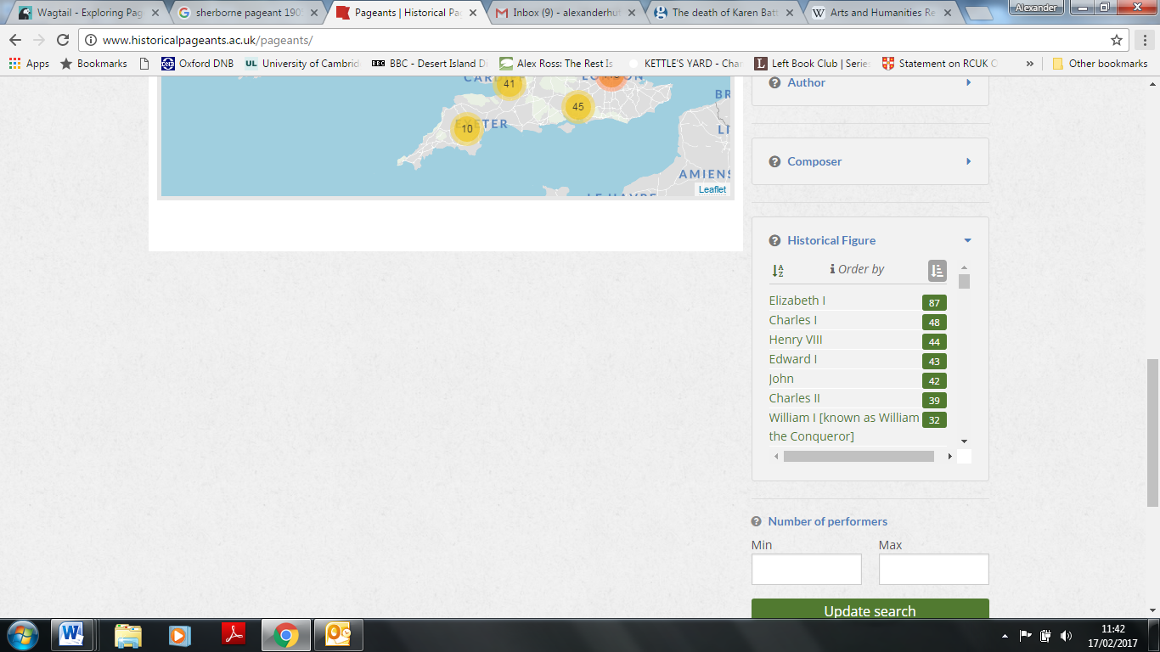Filter by Elizabeth I
1160x652 pixels.
797,301
